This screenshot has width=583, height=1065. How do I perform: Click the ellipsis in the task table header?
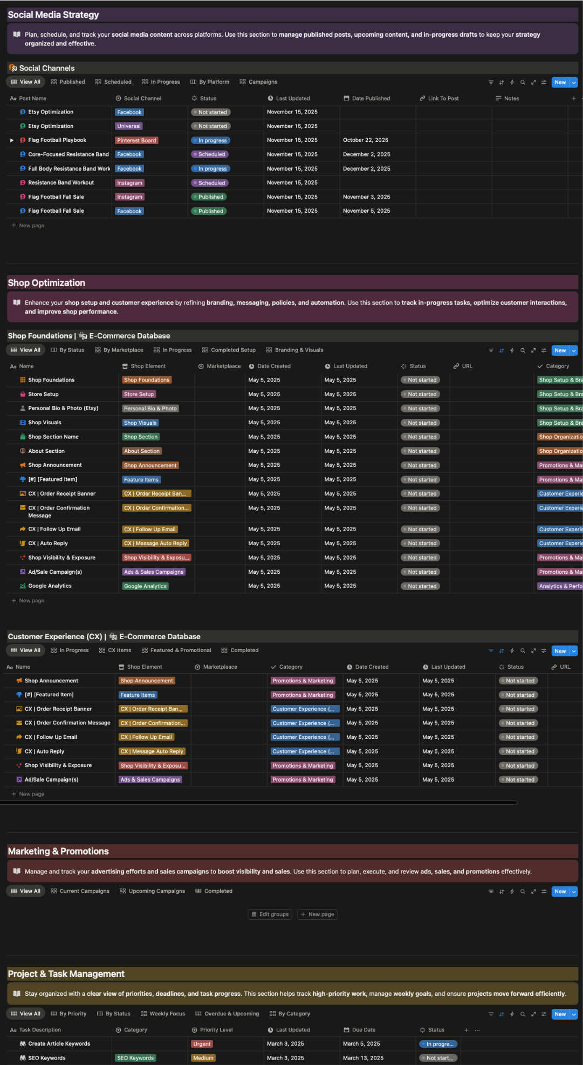pyautogui.click(x=477, y=1030)
